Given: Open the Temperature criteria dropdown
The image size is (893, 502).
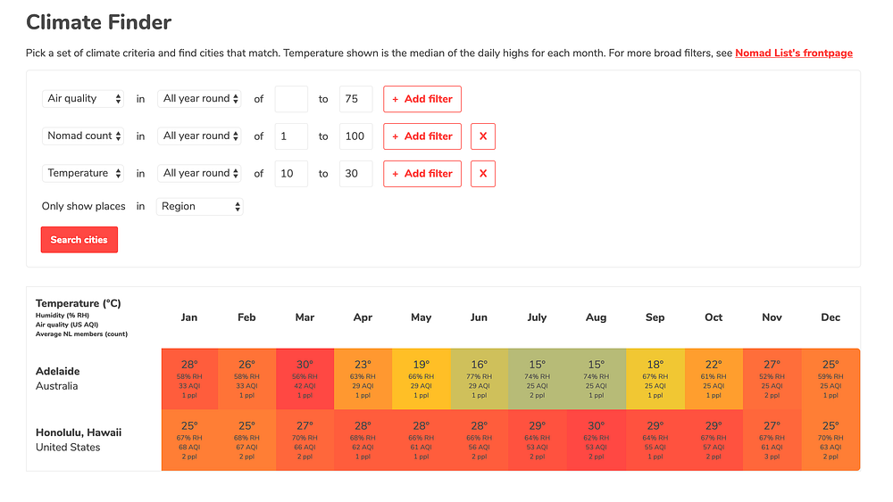Looking at the screenshot, I should click(83, 173).
